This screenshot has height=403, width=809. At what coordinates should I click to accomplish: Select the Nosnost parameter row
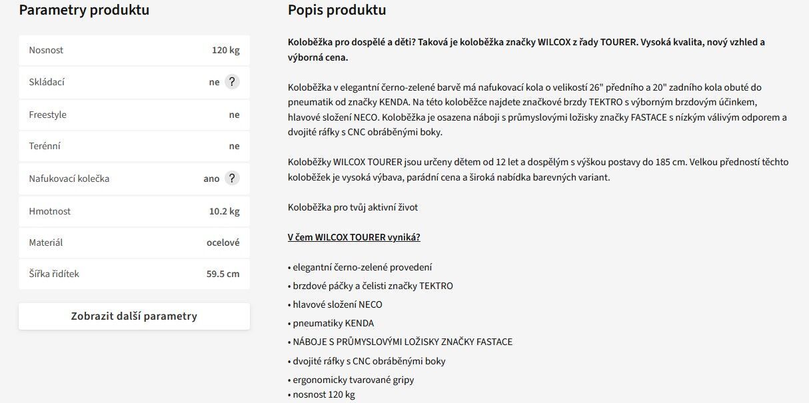[134, 51]
